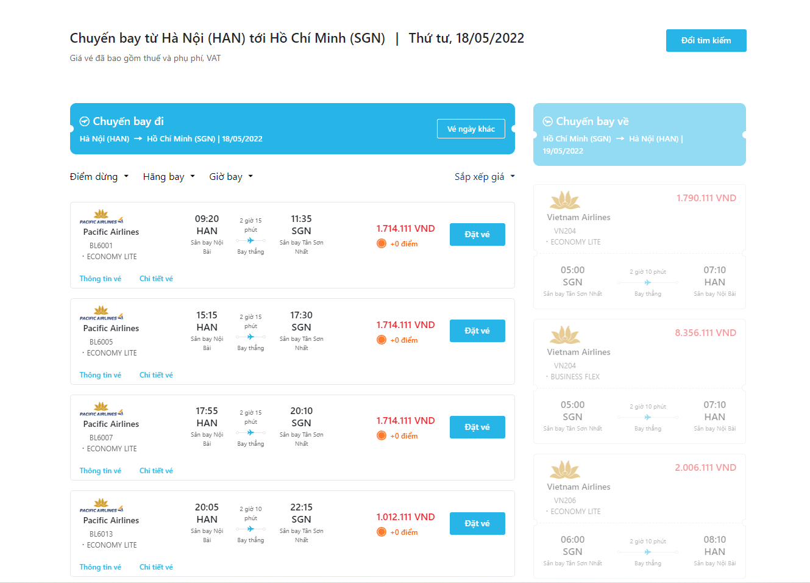Click the plane icon on the 15:15 flight route
This screenshot has height=583, width=810.
point(250,337)
